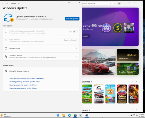Select the Candy Crush game thumbnail
Image resolution: width=145 pixels, height=118 pixels.
coord(110,94)
